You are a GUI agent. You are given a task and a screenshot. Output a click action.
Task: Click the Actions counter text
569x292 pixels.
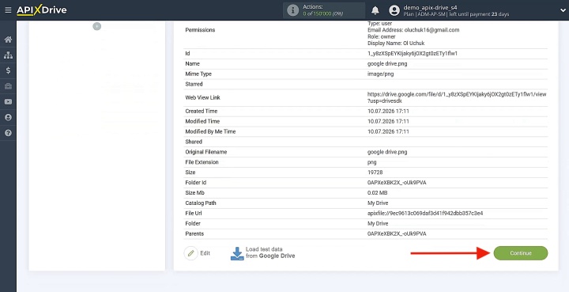pyautogui.click(x=323, y=10)
